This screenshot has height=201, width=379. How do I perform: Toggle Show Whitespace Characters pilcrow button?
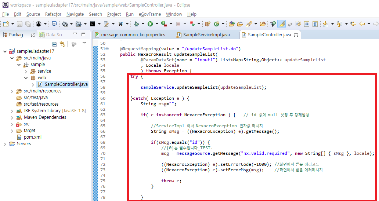[x=315, y=24]
